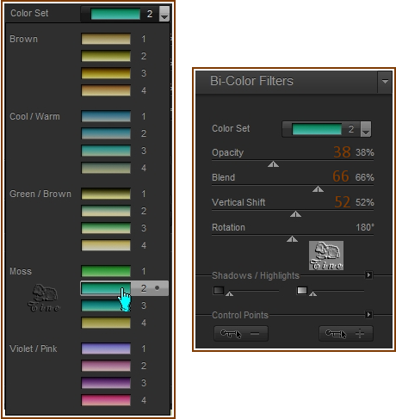Screen dimensions: 396x419
Task: Click the Rotation slider handle
Action: coord(292,239)
